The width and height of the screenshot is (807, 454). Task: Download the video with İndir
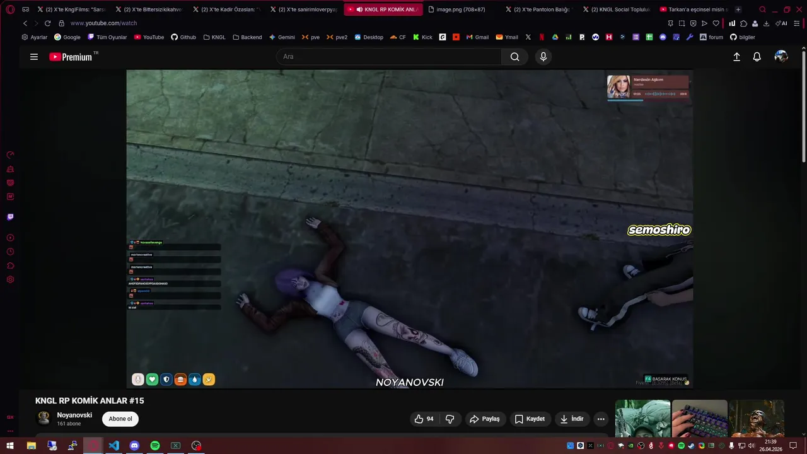pyautogui.click(x=572, y=419)
